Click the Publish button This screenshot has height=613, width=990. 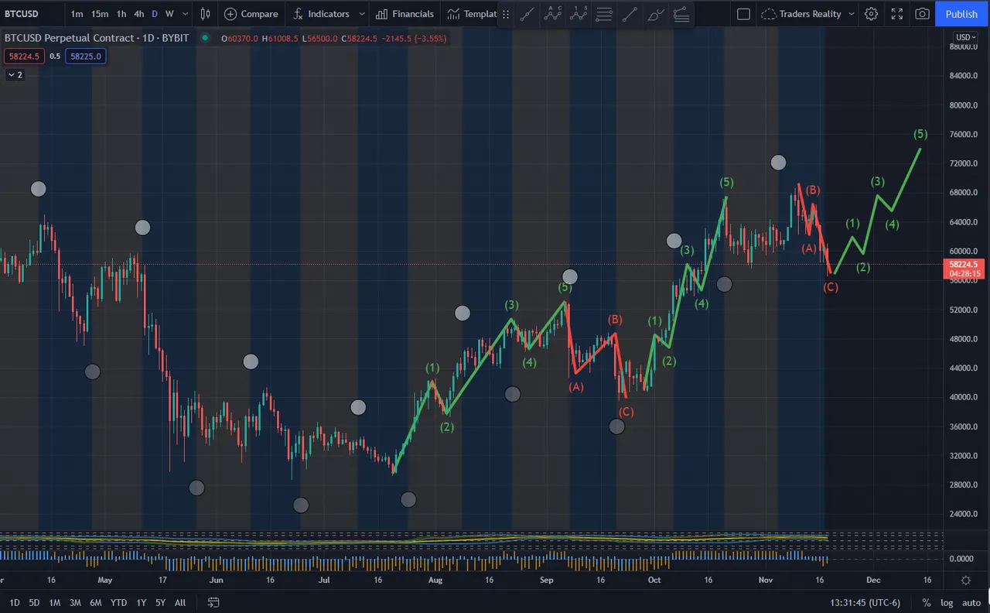tap(961, 14)
